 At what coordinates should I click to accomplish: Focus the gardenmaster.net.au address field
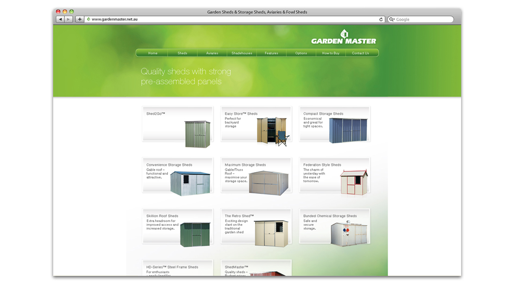[x=235, y=19]
